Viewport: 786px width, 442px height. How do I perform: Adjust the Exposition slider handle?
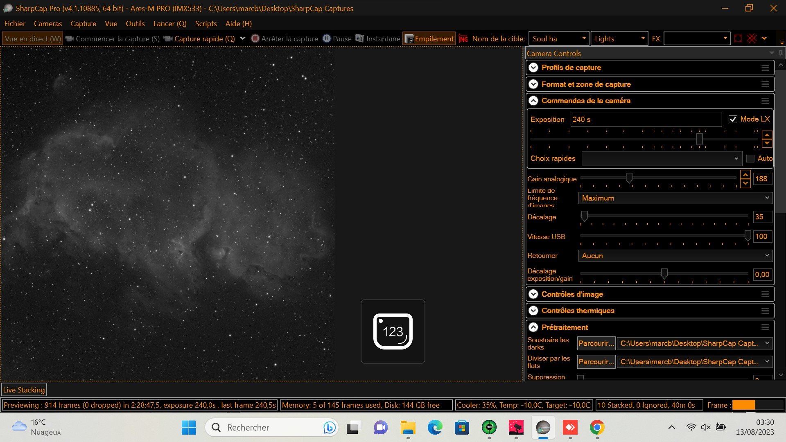tap(700, 139)
